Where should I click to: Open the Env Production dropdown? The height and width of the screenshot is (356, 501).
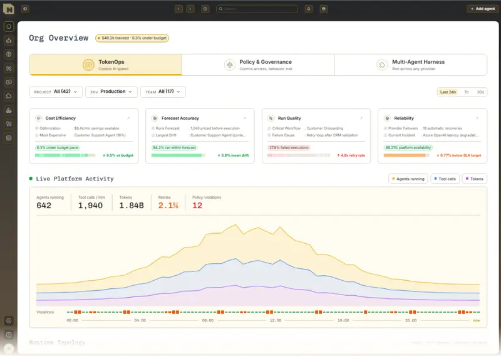[x=111, y=92]
